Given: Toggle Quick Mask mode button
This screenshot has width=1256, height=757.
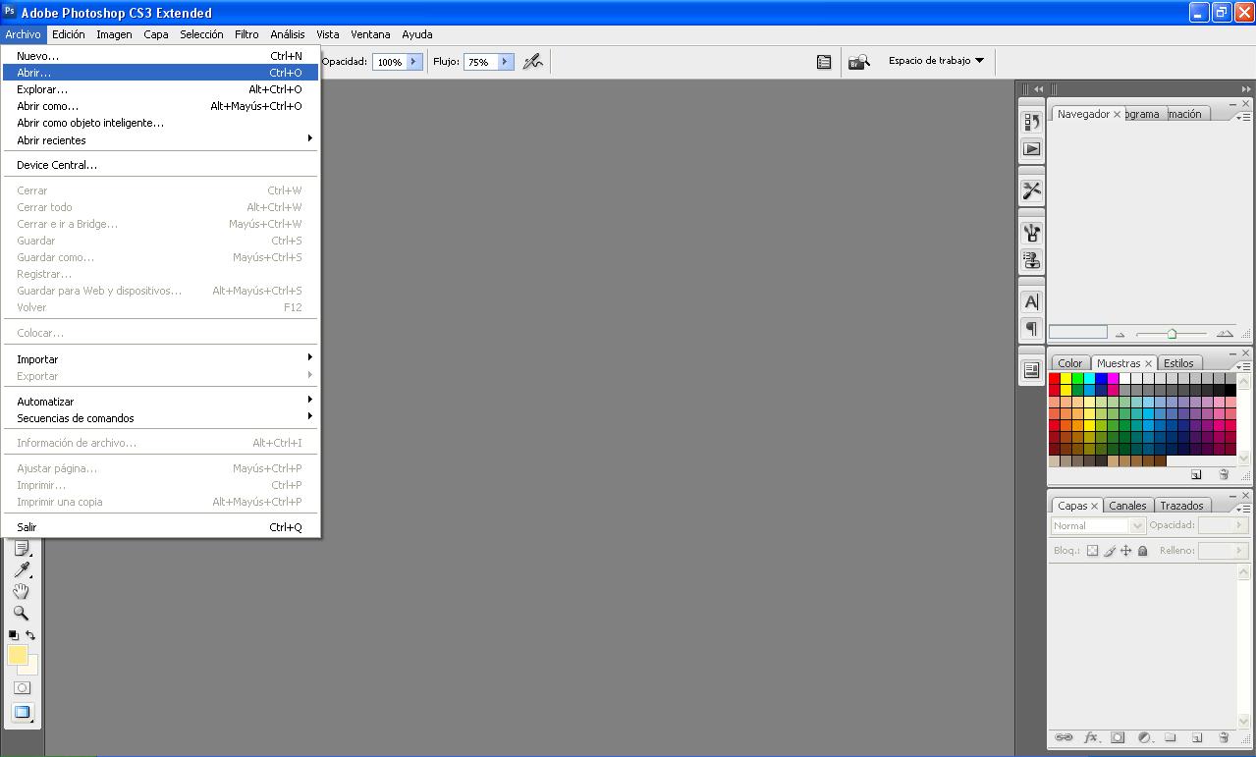Looking at the screenshot, I should click(22, 688).
